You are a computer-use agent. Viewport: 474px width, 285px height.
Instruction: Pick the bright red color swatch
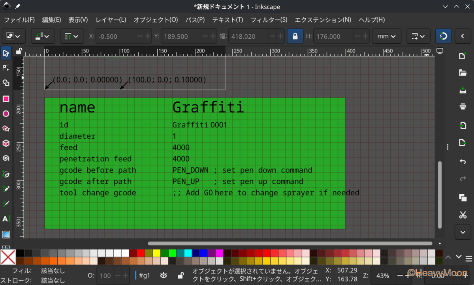141,253
